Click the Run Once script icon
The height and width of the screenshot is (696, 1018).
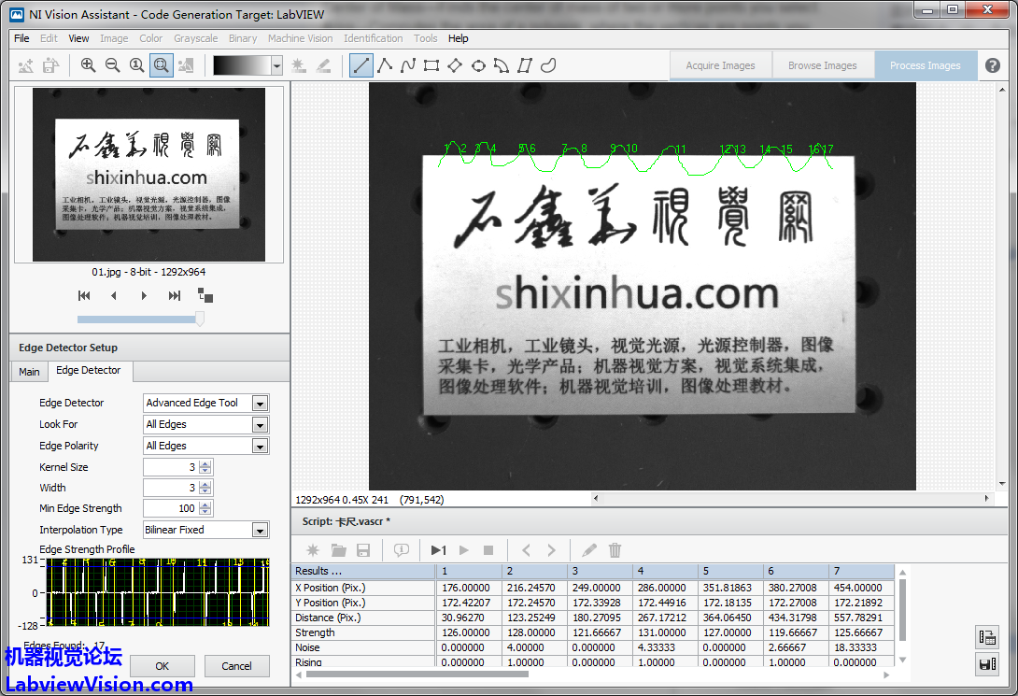(438, 550)
